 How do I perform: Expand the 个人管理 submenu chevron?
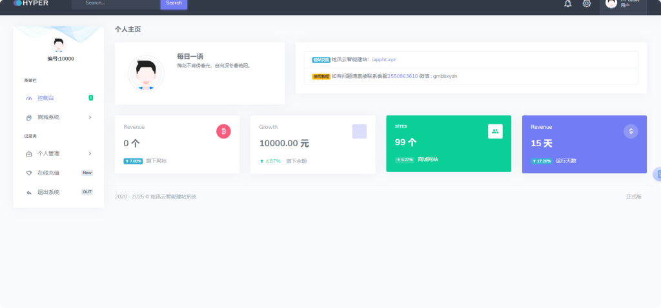pyautogui.click(x=90, y=153)
